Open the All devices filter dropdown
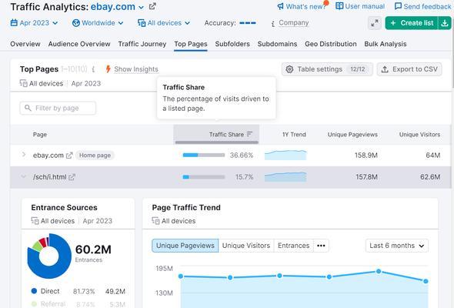 click(x=164, y=23)
